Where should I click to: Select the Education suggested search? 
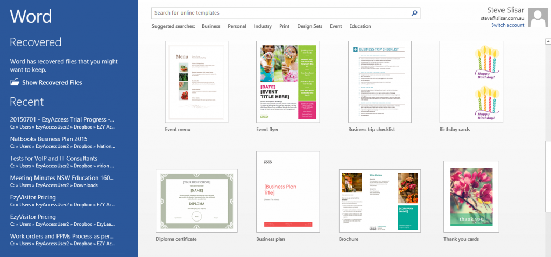pos(360,26)
